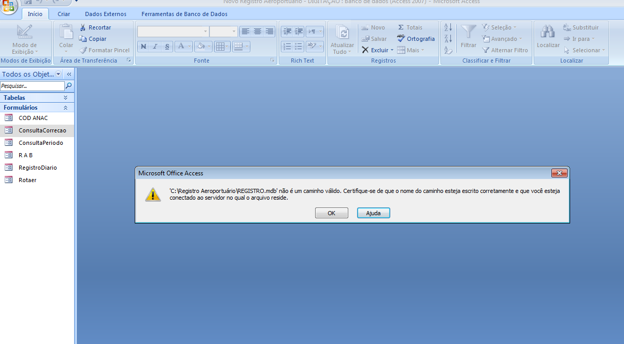Align text right in Fonte group
This screenshot has width=624, height=344.
[x=269, y=32]
